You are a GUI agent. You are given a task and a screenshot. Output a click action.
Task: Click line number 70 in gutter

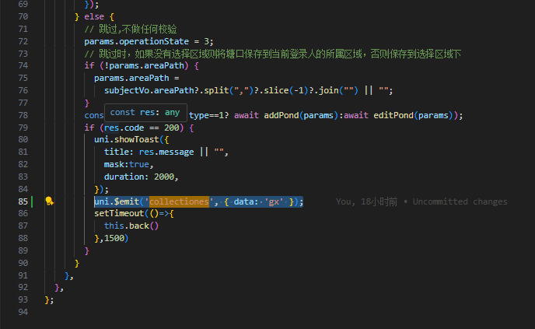[23, 17]
